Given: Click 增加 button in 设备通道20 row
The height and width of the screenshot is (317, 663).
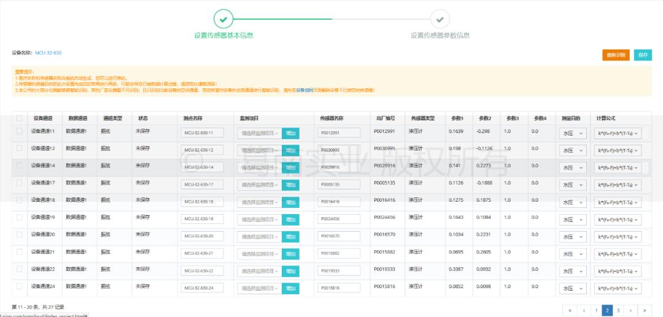Looking at the screenshot, I should tap(290, 237).
